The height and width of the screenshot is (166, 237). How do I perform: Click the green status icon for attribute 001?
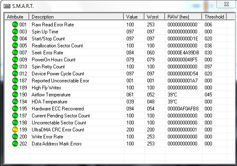click(15, 25)
